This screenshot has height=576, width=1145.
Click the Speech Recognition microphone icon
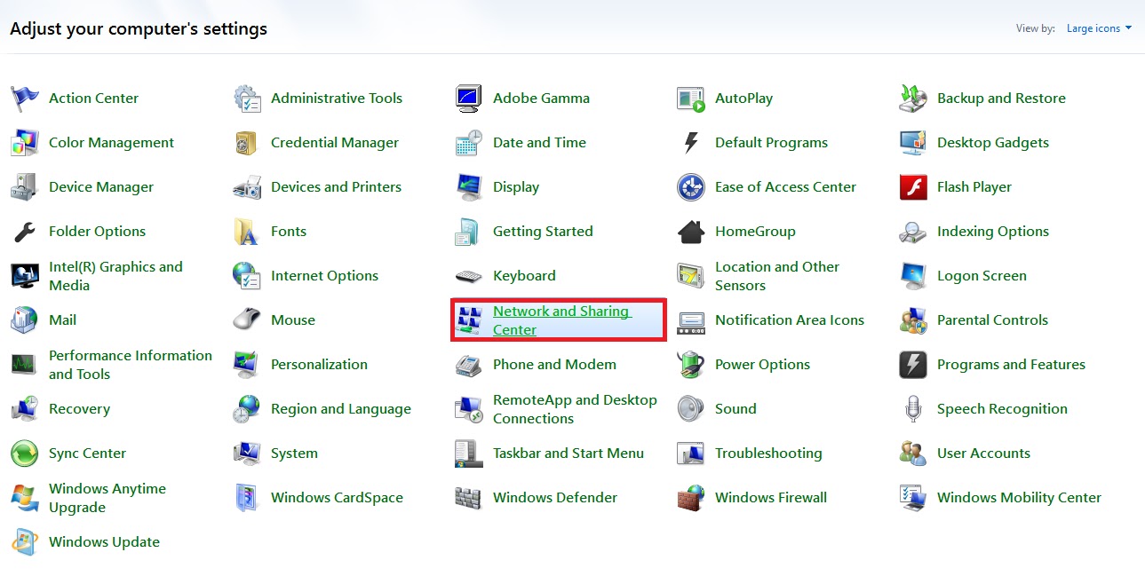[913, 409]
